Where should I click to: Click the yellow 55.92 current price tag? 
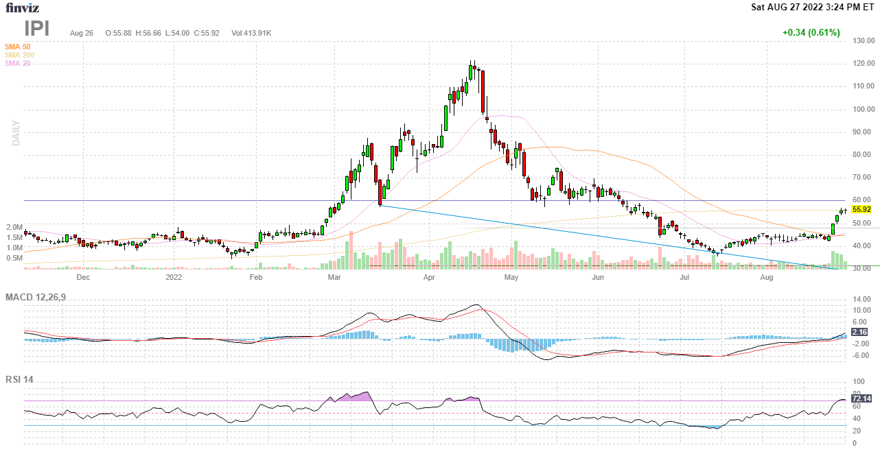point(861,209)
